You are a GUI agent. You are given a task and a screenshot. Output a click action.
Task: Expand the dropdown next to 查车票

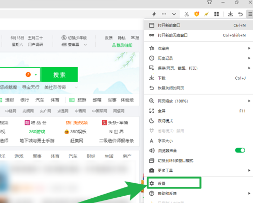click(85, 45)
